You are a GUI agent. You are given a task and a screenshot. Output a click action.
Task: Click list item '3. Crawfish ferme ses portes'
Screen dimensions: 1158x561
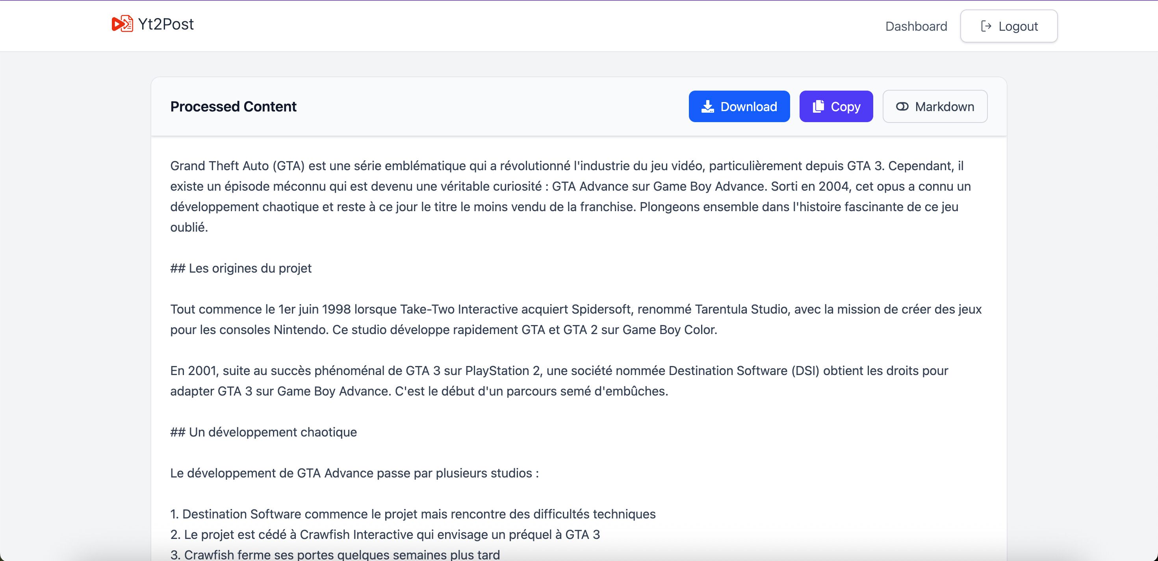pos(335,554)
